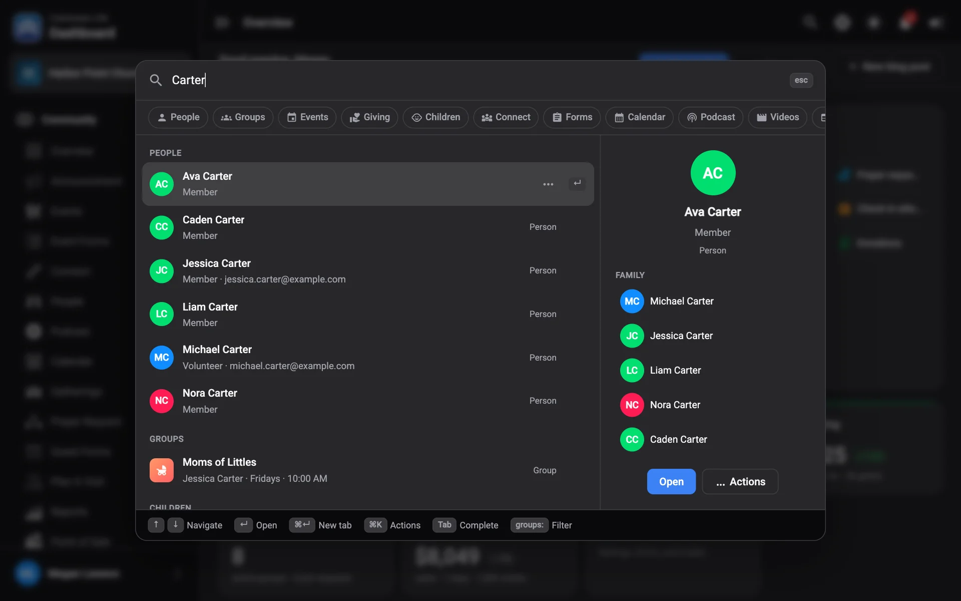
Task: Click the up arrow Navigate key hint
Action: pos(156,525)
